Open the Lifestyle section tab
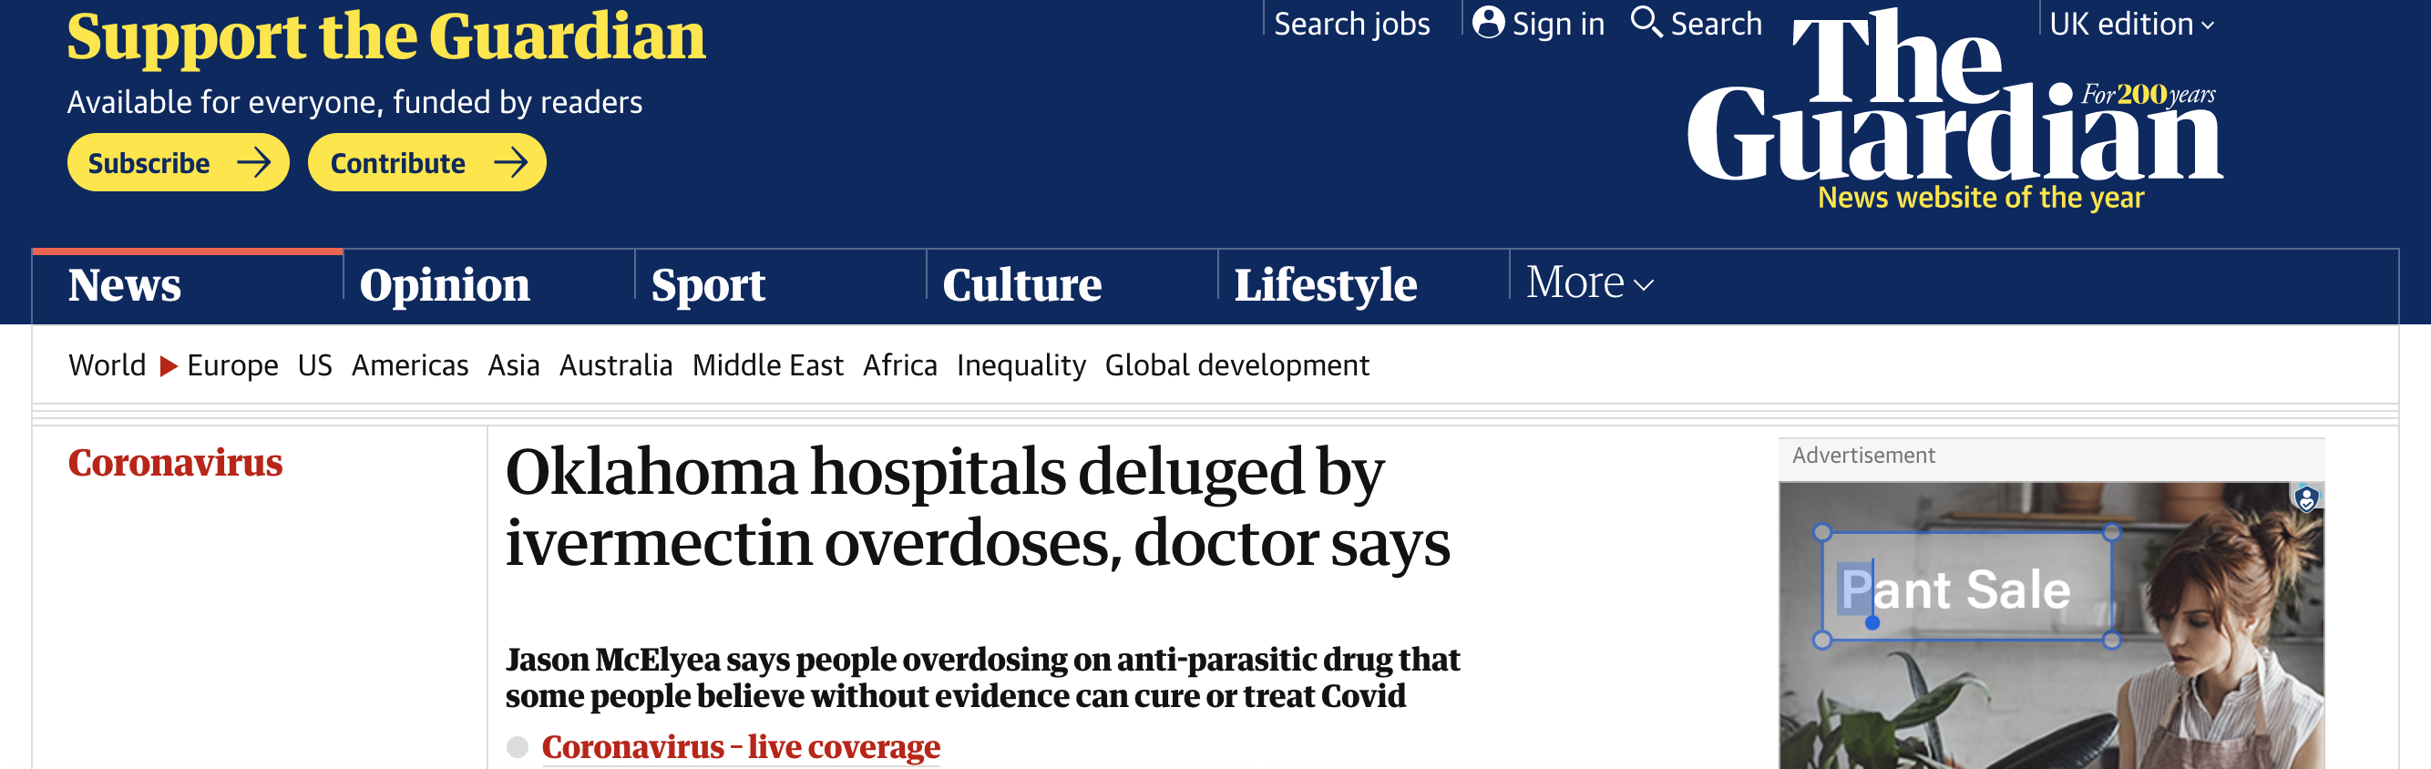The image size is (2431, 769). pos(1325,285)
